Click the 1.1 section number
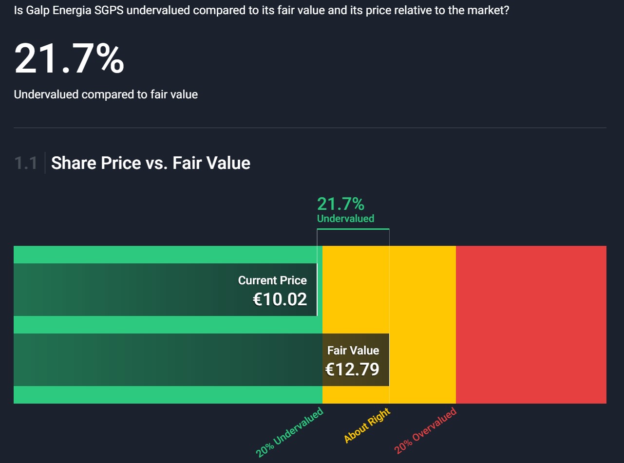Screen dimensions: 624x463 26,163
